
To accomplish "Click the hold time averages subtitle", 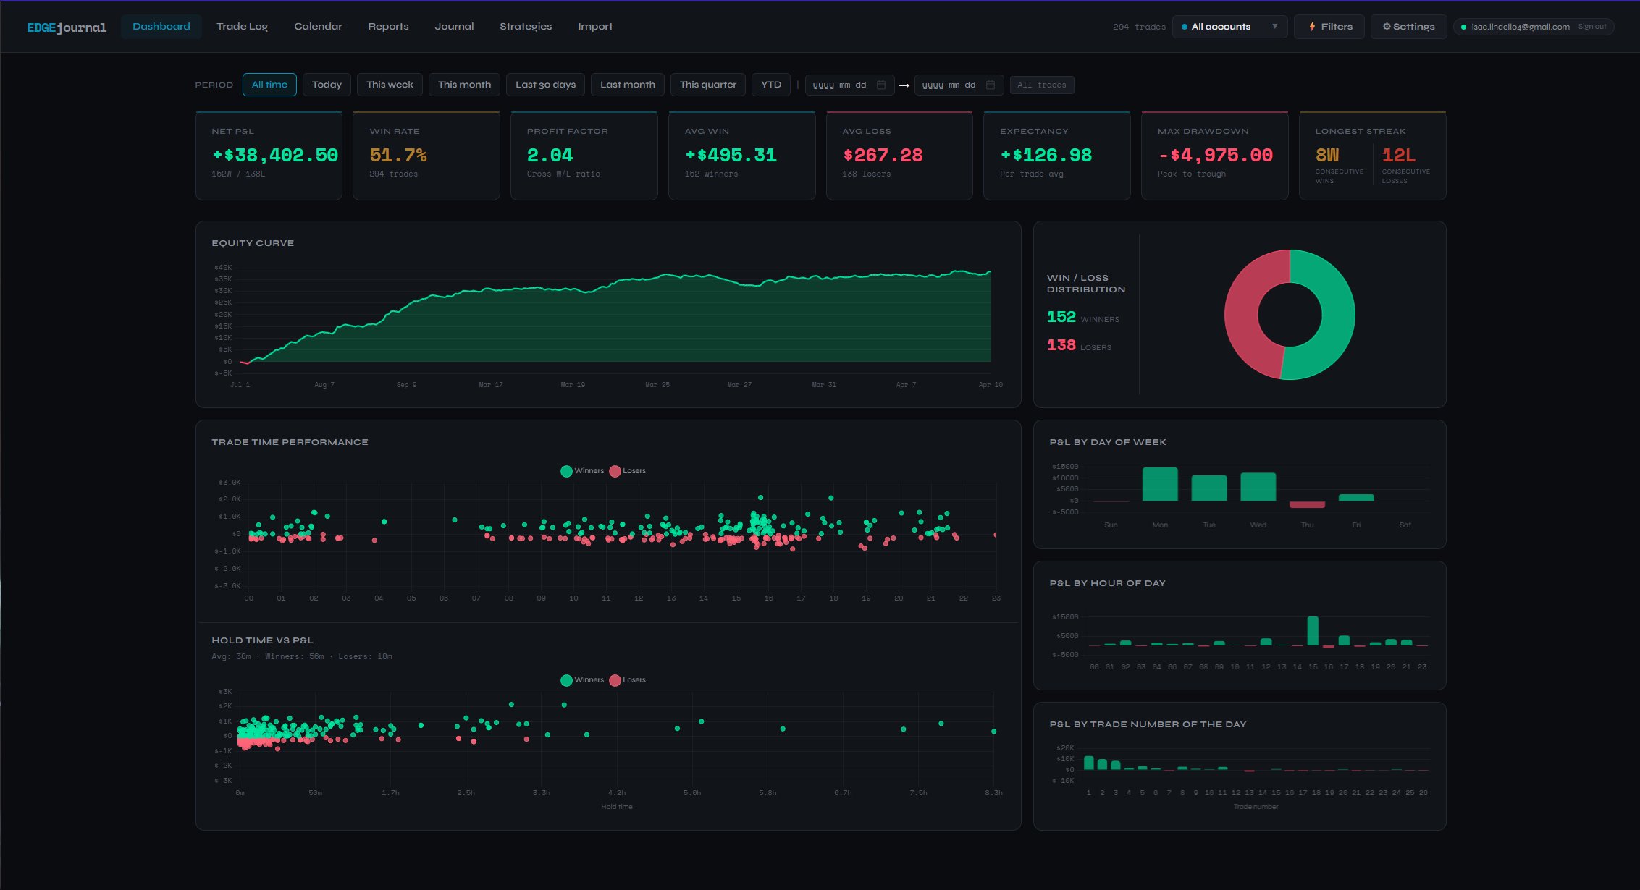I will click(x=301, y=657).
